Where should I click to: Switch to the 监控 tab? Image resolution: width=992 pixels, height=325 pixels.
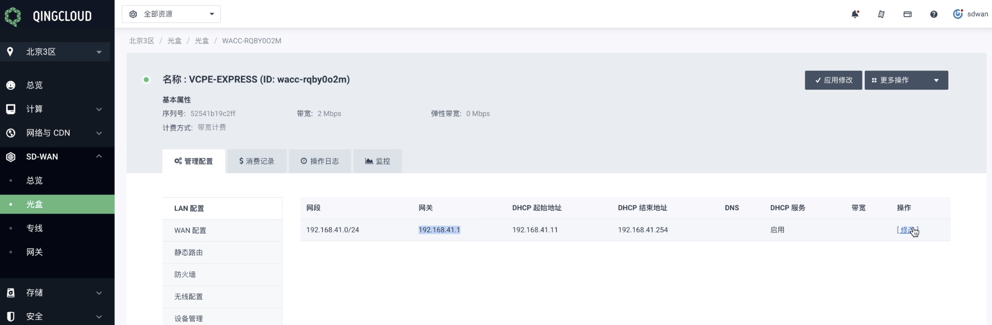tap(378, 161)
